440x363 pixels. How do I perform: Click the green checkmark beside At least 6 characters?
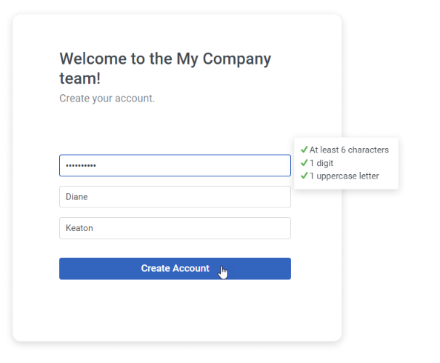pos(304,150)
